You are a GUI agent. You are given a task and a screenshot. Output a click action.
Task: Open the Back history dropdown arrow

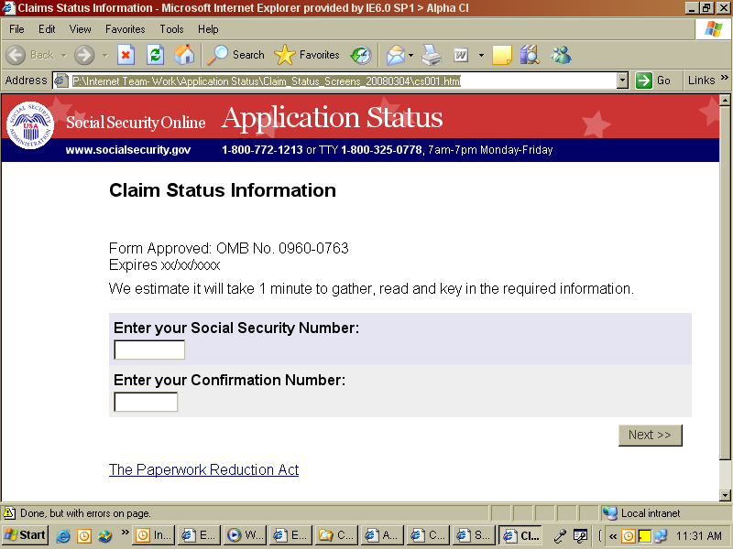63,56
